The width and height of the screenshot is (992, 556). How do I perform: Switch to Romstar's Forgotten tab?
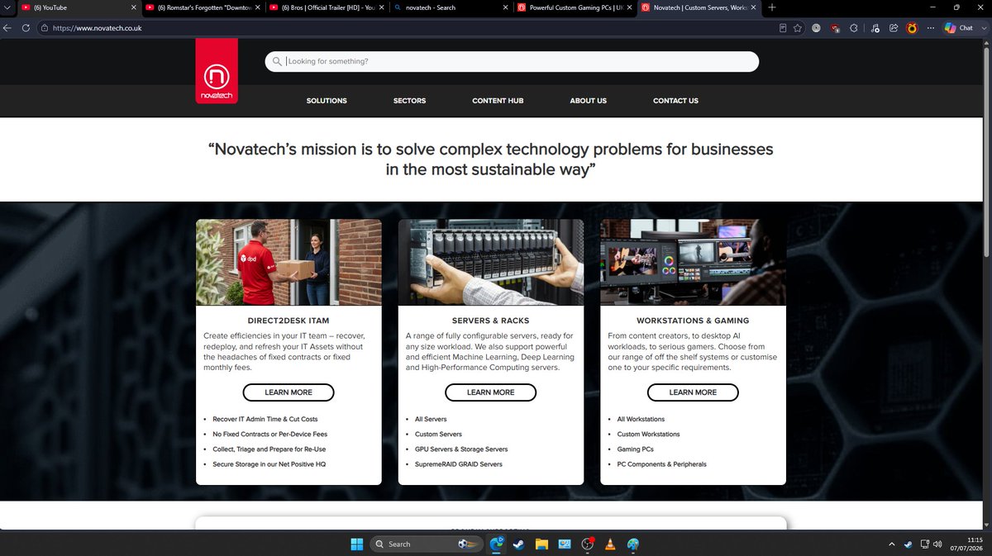(203, 7)
